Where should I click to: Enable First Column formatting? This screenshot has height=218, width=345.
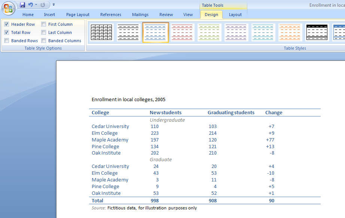43,24
